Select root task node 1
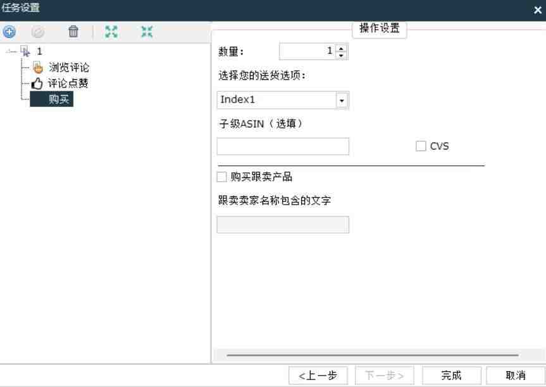The image size is (546, 387). pyautogui.click(x=39, y=51)
